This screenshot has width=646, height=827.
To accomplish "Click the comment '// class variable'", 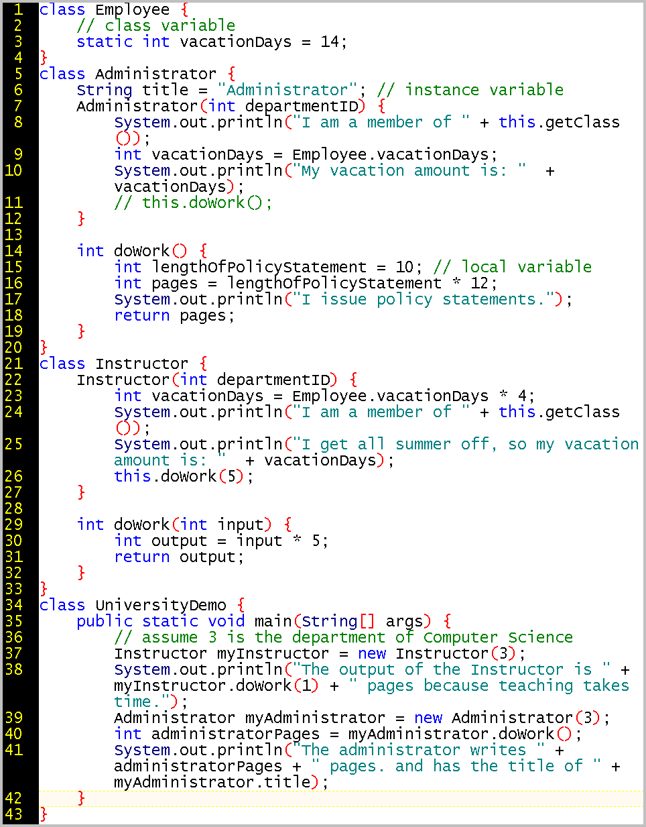I will 156,26.
